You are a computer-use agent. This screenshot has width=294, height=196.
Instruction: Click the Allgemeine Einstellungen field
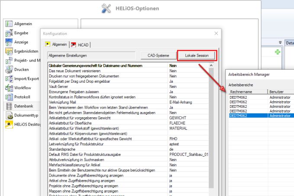point(92,55)
